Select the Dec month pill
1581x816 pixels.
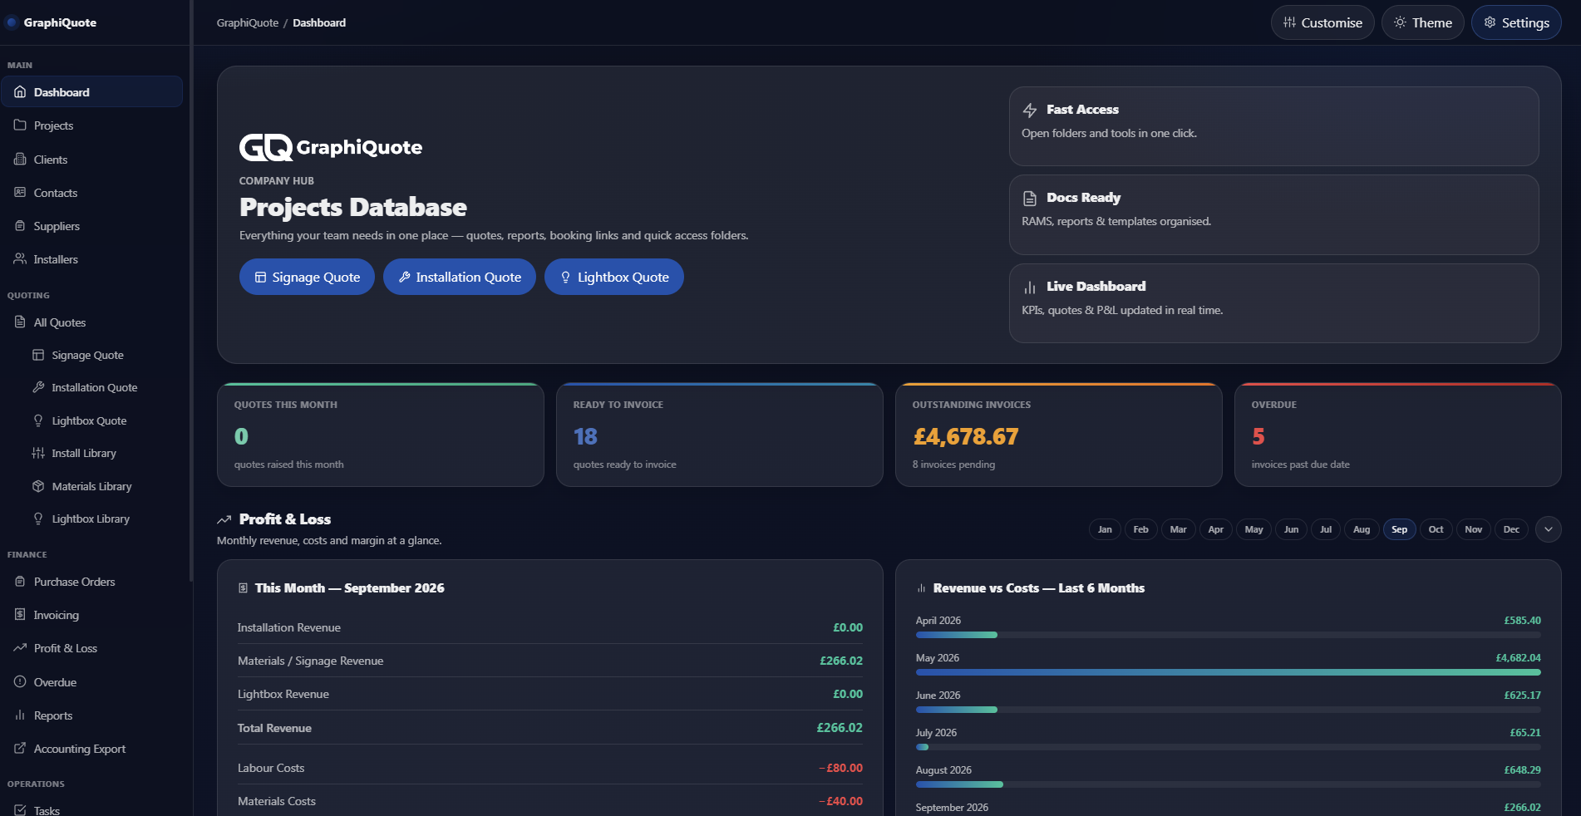click(1511, 529)
